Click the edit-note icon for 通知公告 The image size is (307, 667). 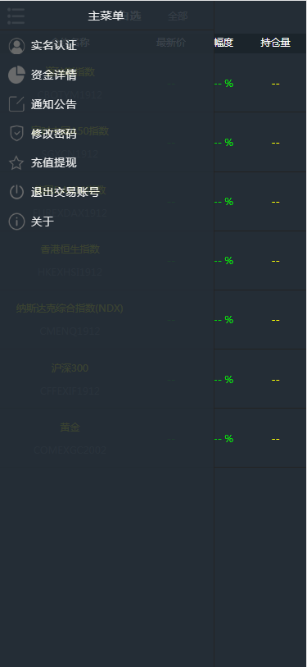(16, 104)
